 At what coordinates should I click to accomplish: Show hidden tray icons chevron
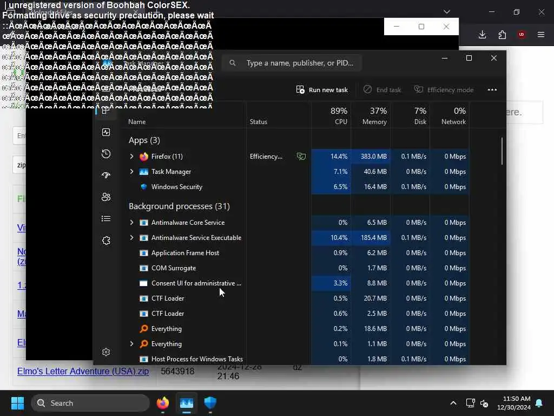pyautogui.click(x=453, y=403)
